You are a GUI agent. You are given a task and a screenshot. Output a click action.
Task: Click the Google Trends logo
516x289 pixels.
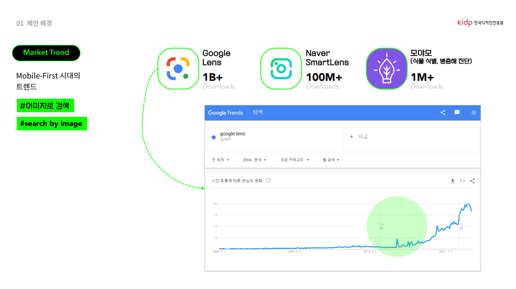[x=225, y=113]
